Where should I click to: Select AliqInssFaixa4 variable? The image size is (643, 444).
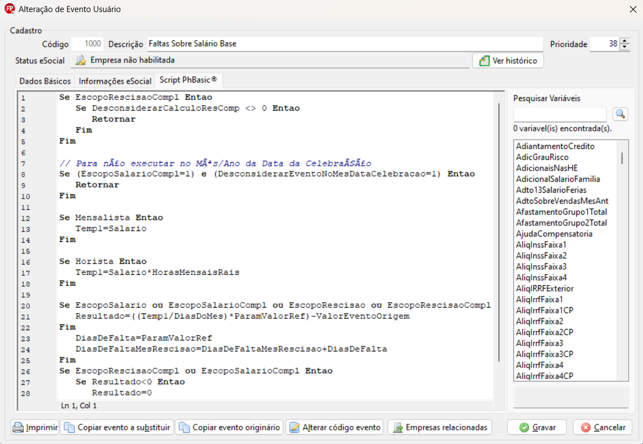point(541,278)
